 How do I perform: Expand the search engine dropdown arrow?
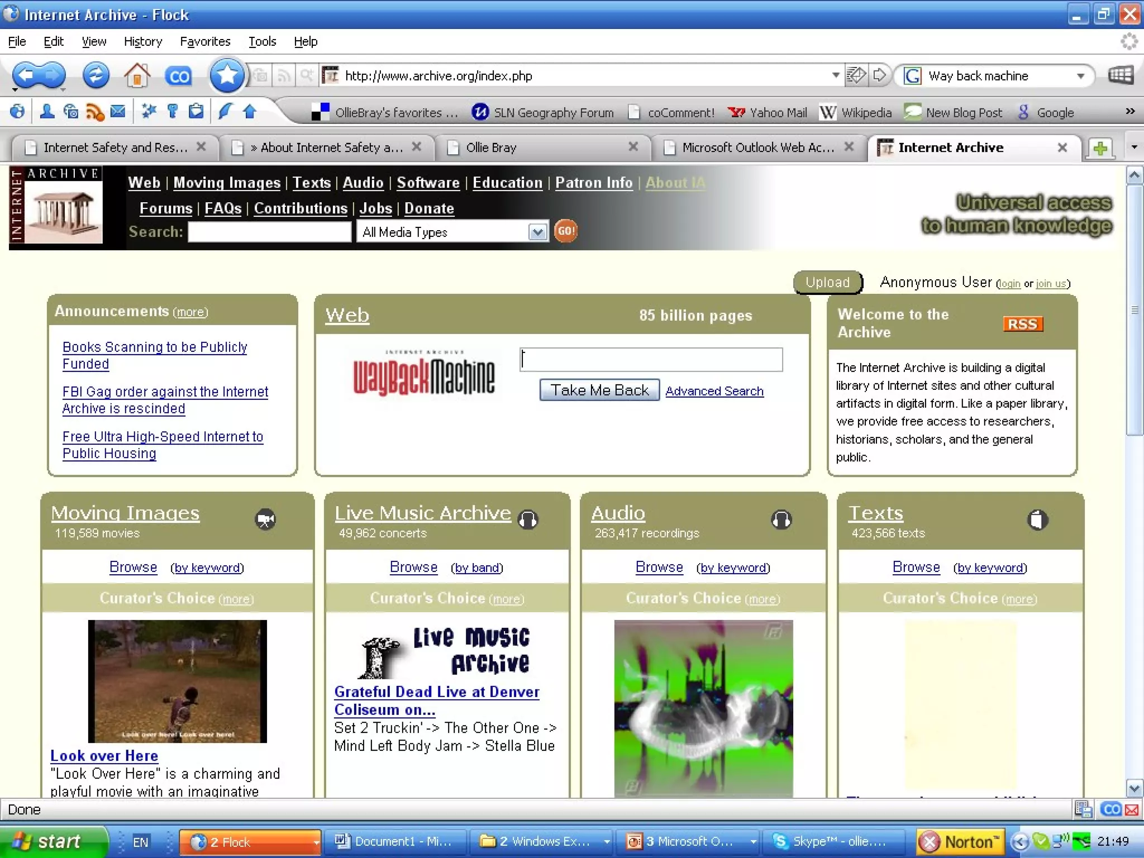click(1081, 76)
